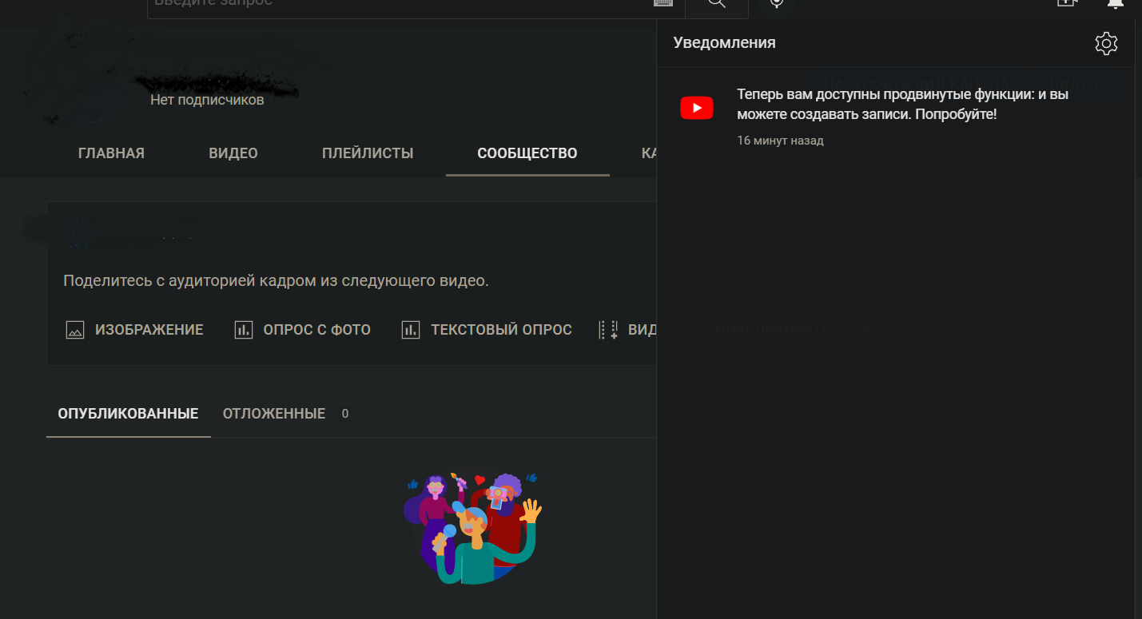Start voice search with microphone icon
This screenshot has width=1142, height=619.
[x=777, y=4]
